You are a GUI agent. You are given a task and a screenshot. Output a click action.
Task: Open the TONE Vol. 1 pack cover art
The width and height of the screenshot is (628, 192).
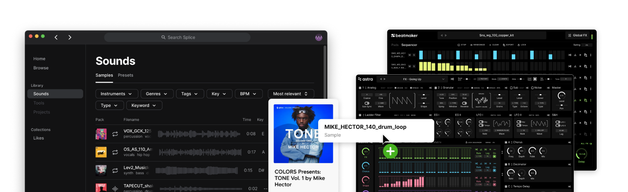pyautogui.click(x=303, y=134)
